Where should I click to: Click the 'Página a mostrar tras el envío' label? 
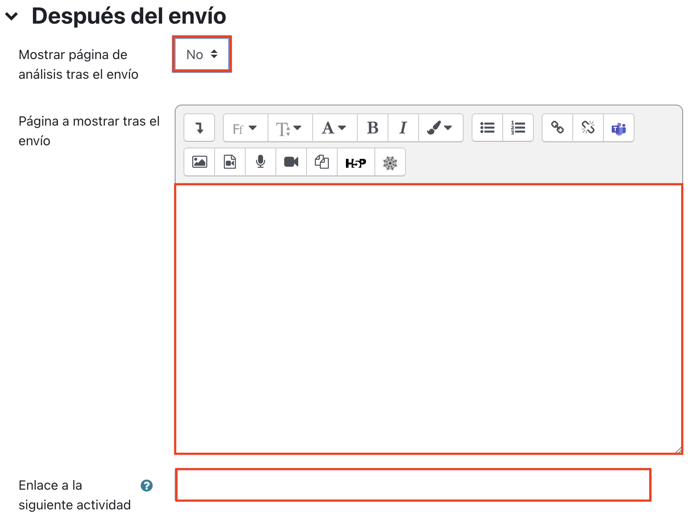(89, 131)
